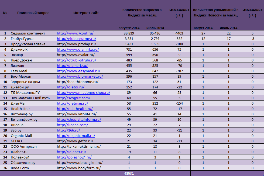
Task: Select the 'август 2014' subheader cell
Action: click(x=203, y=28)
